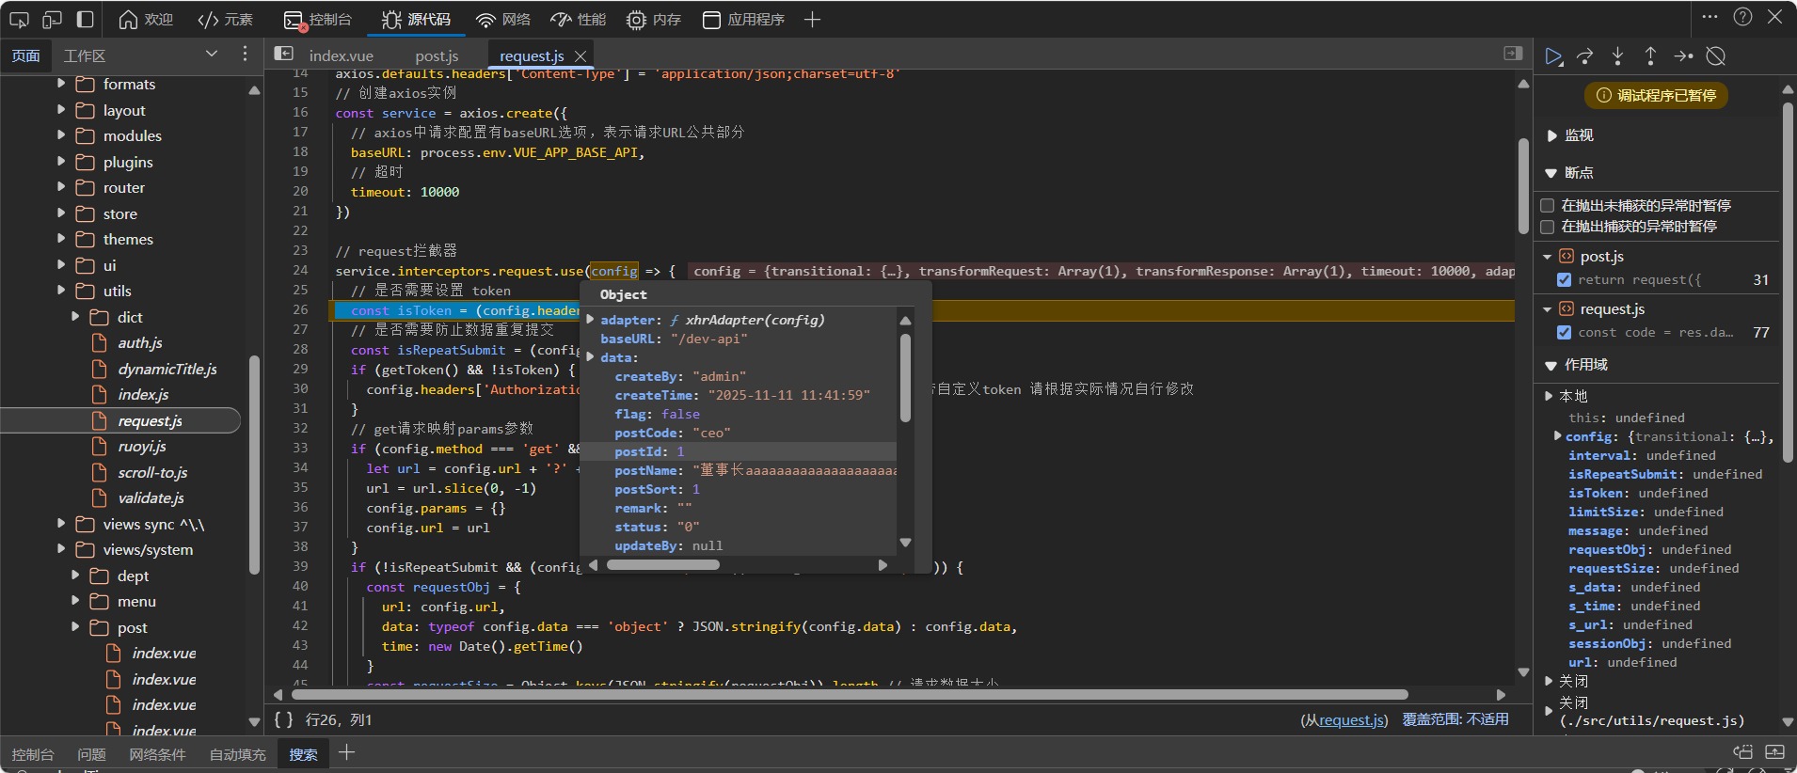Step over next function call
The image size is (1797, 773).
1585,56
